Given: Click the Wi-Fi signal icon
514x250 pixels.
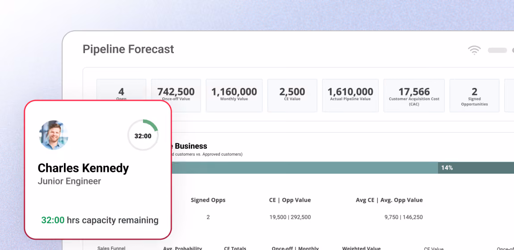Looking at the screenshot, I should [x=474, y=50].
